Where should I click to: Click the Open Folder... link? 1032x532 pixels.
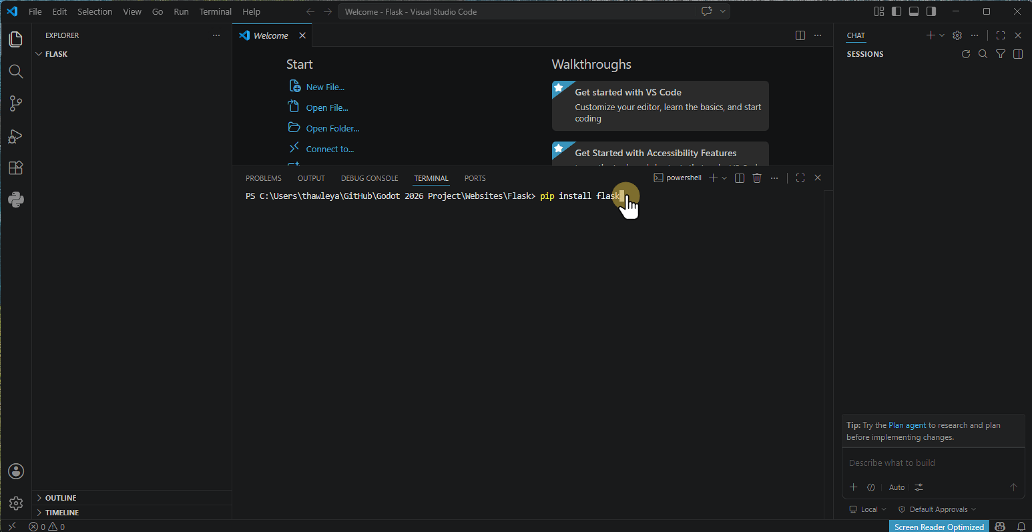pyautogui.click(x=332, y=128)
